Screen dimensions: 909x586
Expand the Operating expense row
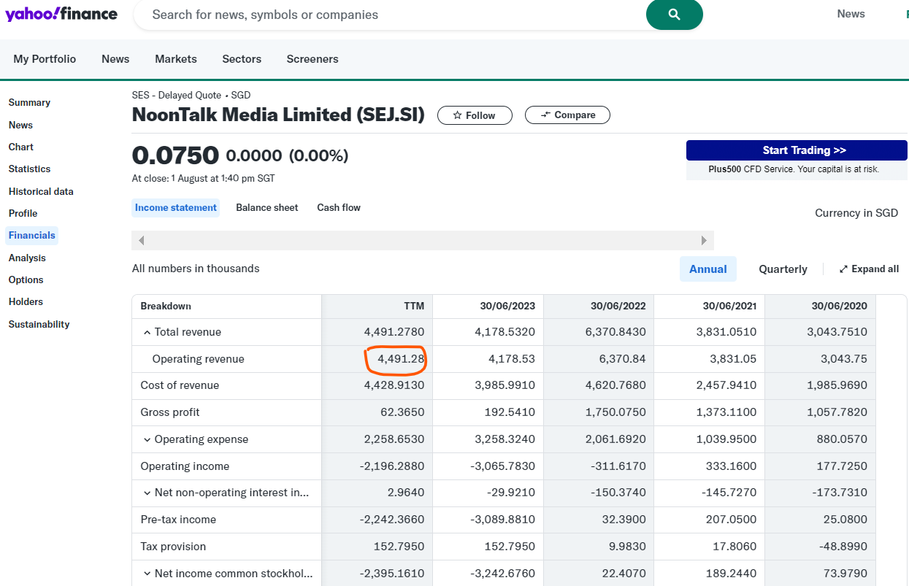[x=147, y=439]
